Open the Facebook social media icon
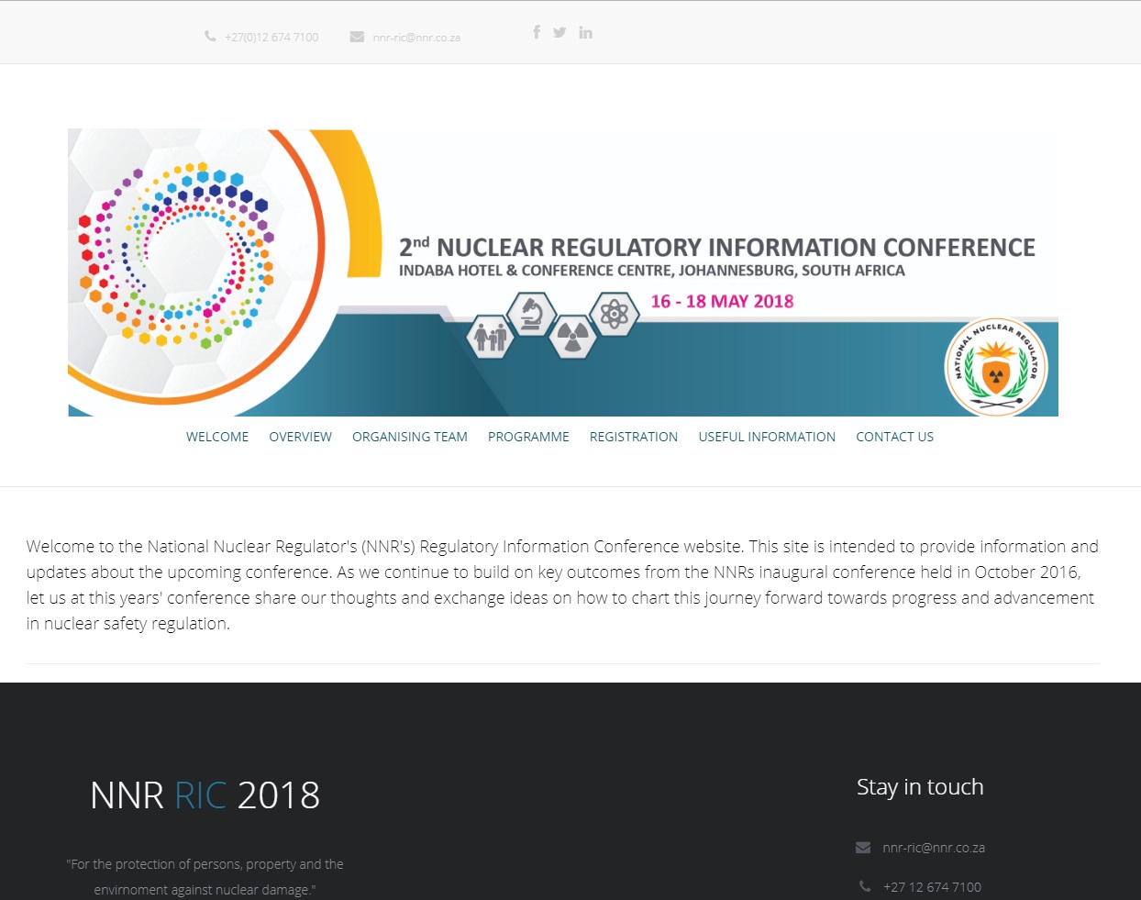Image resolution: width=1141 pixels, height=900 pixels. point(537,32)
